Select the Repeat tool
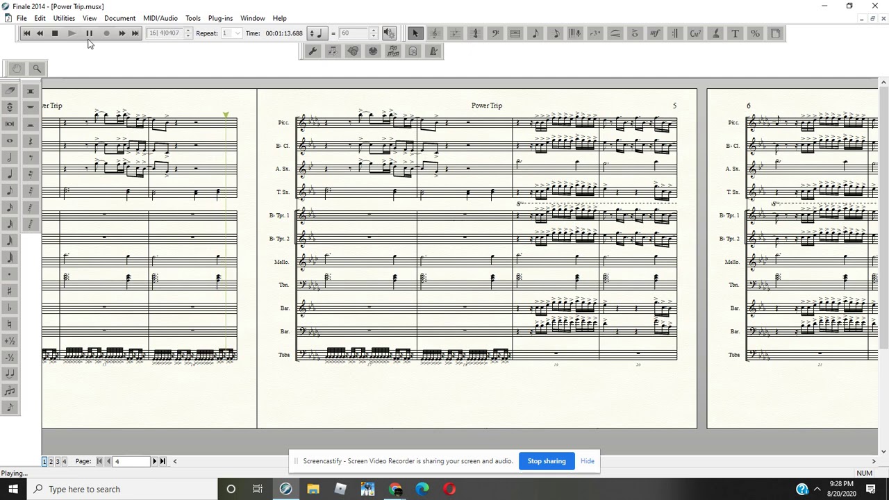Screen dimensions: 889x500 point(675,33)
